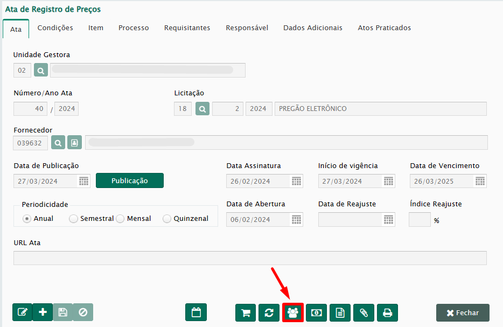The height and width of the screenshot is (327, 503).
Task: Click the green Publicação button
Action: coord(129,180)
